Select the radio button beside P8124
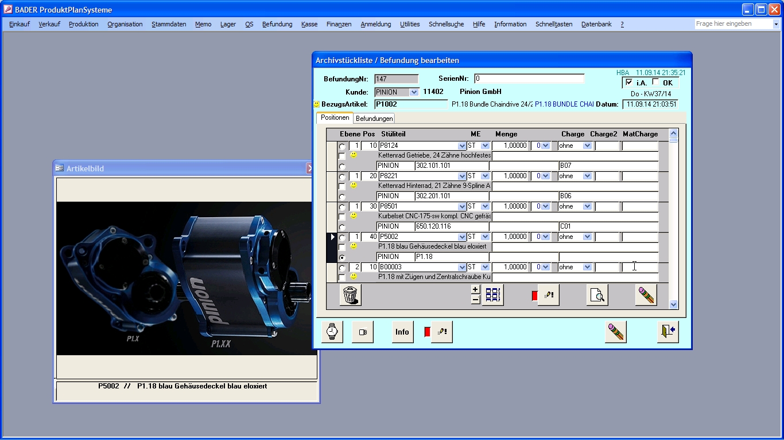The width and height of the screenshot is (784, 440). coord(343,147)
